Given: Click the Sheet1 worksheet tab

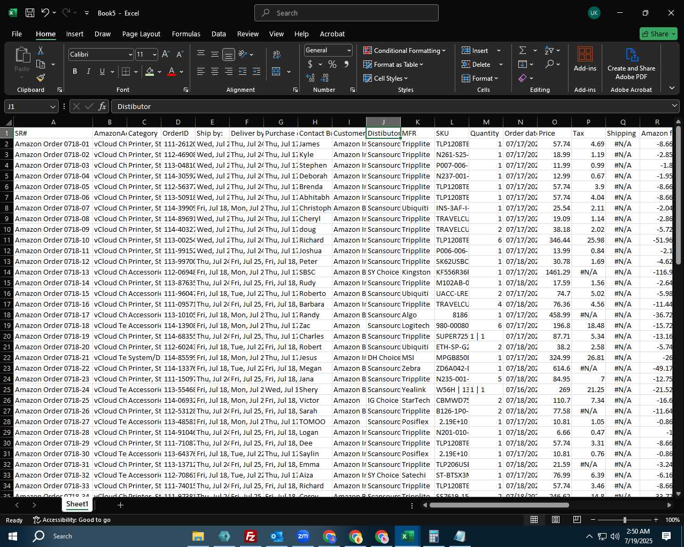Looking at the screenshot, I should click(x=77, y=504).
